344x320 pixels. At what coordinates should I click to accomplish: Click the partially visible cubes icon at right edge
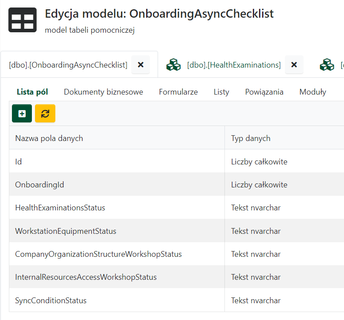tap(327, 65)
